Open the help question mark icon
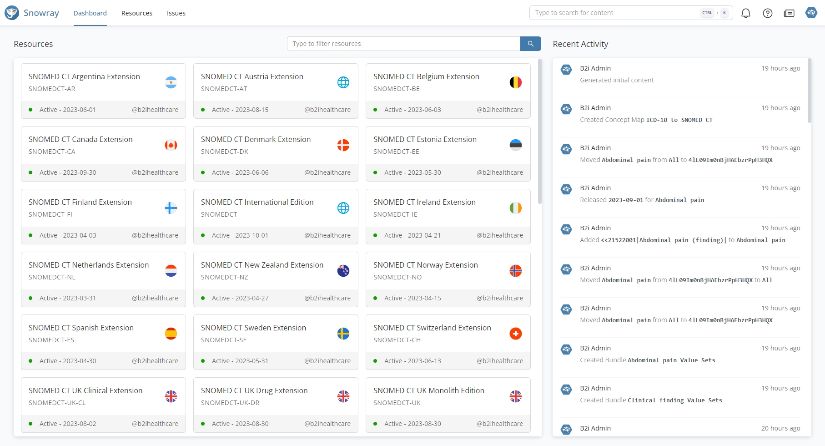825x446 pixels. 768,13
